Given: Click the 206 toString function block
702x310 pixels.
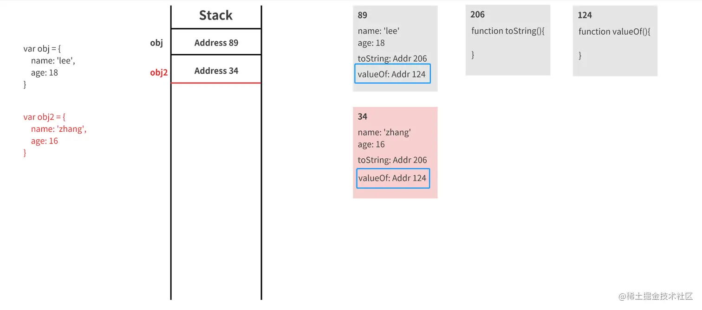Looking at the screenshot, I should (507, 40).
